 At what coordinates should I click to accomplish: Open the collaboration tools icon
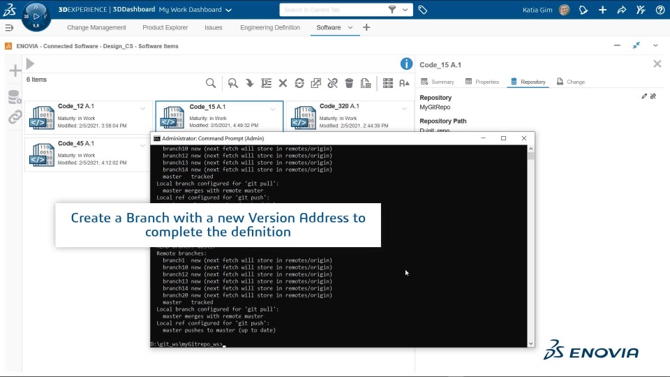coord(641,9)
